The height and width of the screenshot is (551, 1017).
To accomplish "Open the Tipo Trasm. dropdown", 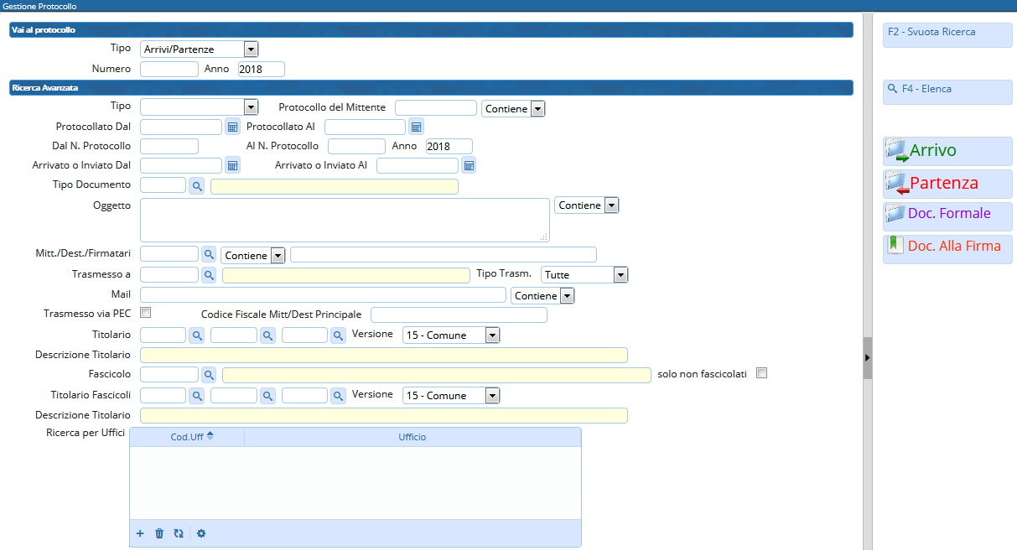I will pos(620,275).
